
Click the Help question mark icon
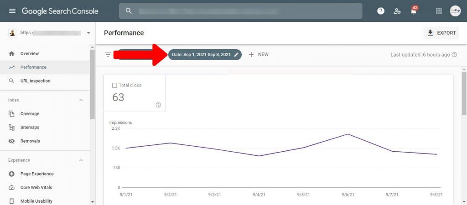381,11
